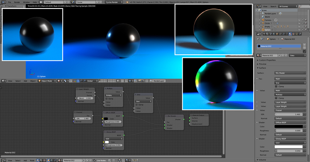310x162 pixels.
Task: Open the File menu
Action: (x=10, y=2)
